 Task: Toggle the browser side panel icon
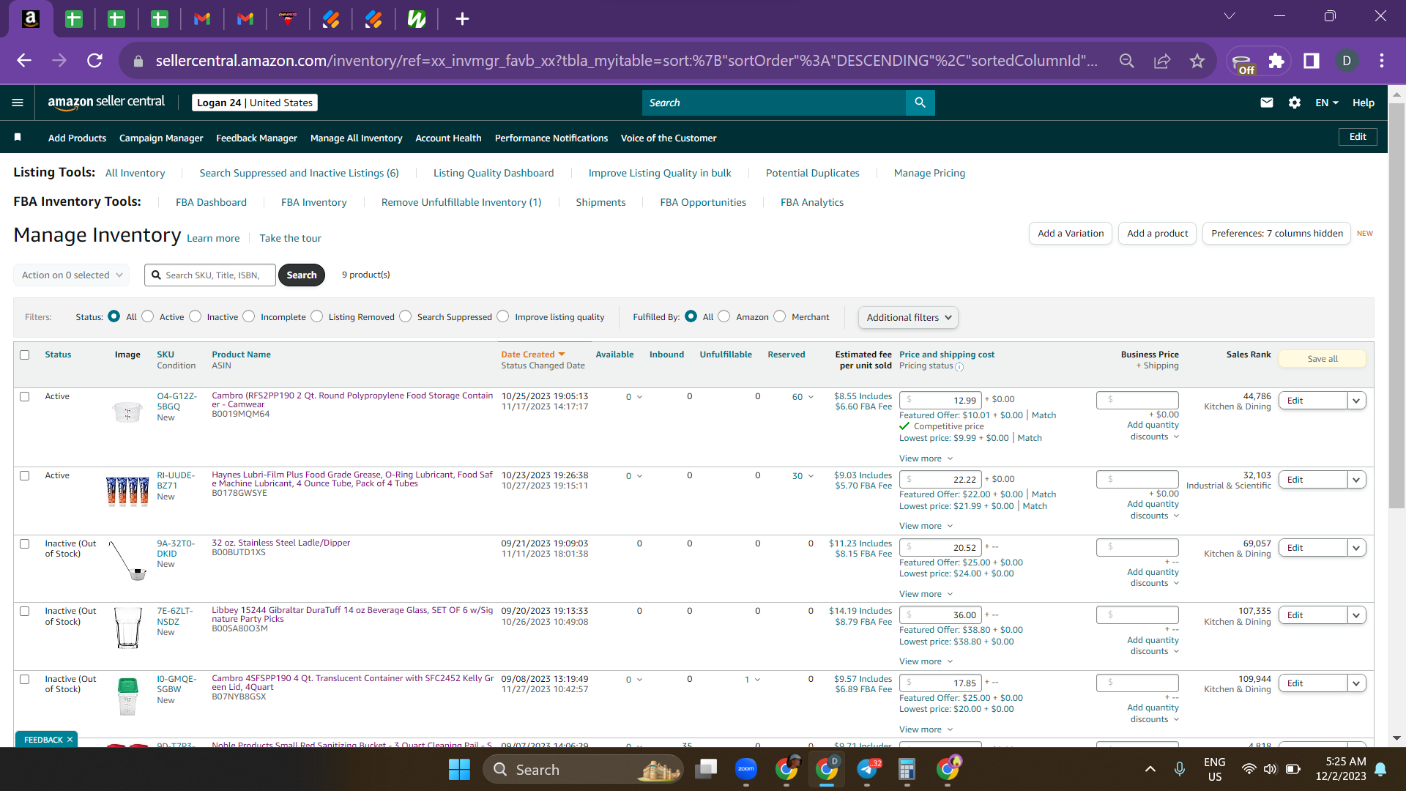pos(1312,61)
